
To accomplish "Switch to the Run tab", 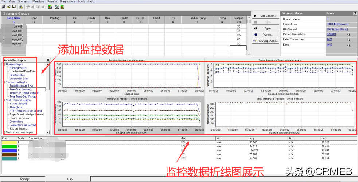I will coord(70,179).
